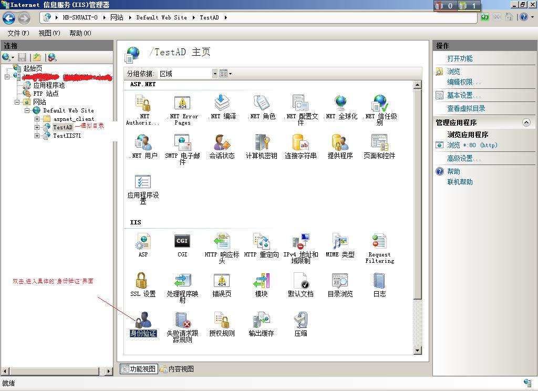Screen dimensions: 538x391
Task: Open 目录浏览 feature
Action: click(340, 285)
